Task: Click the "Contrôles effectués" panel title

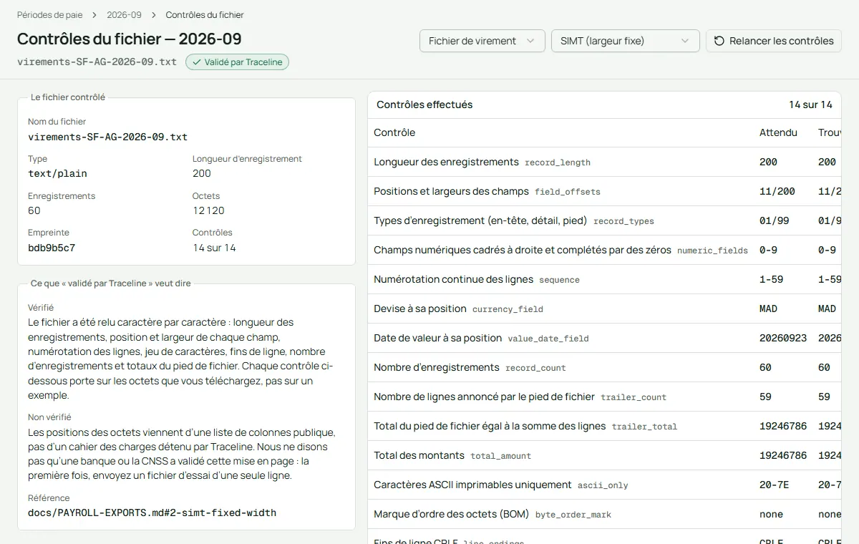Action: [424, 105]
